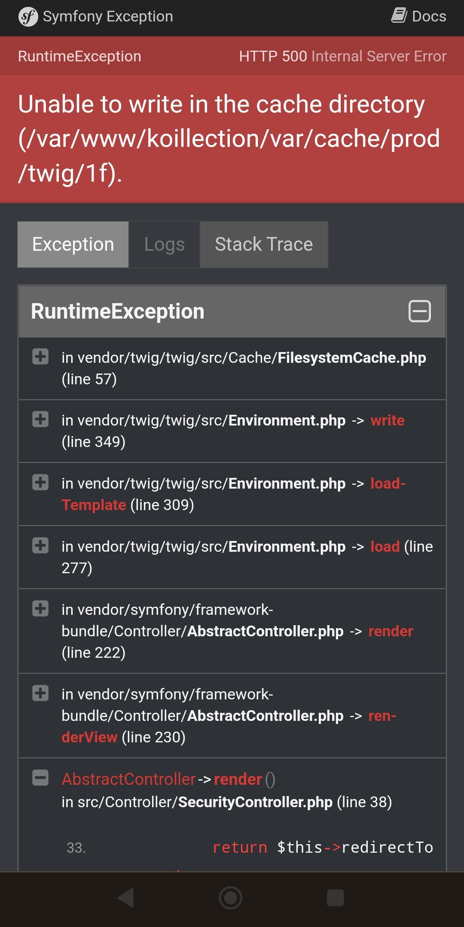464x927 pixels.
Task: Select the Exception tab
Action: point(73,245)
